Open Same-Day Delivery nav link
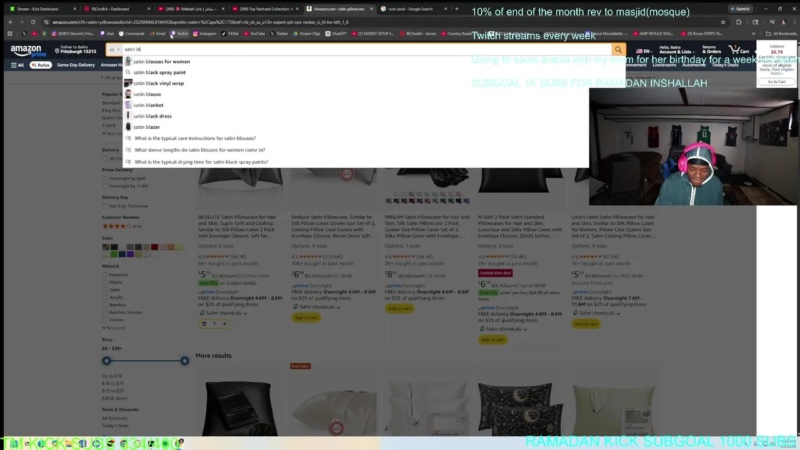The height and width of the screenshot is (450, 800). [76, 65]
